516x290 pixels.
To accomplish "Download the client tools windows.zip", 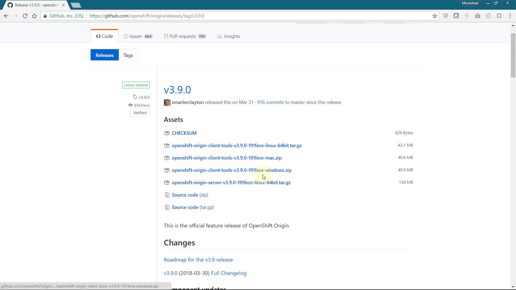I will (232, 170).
